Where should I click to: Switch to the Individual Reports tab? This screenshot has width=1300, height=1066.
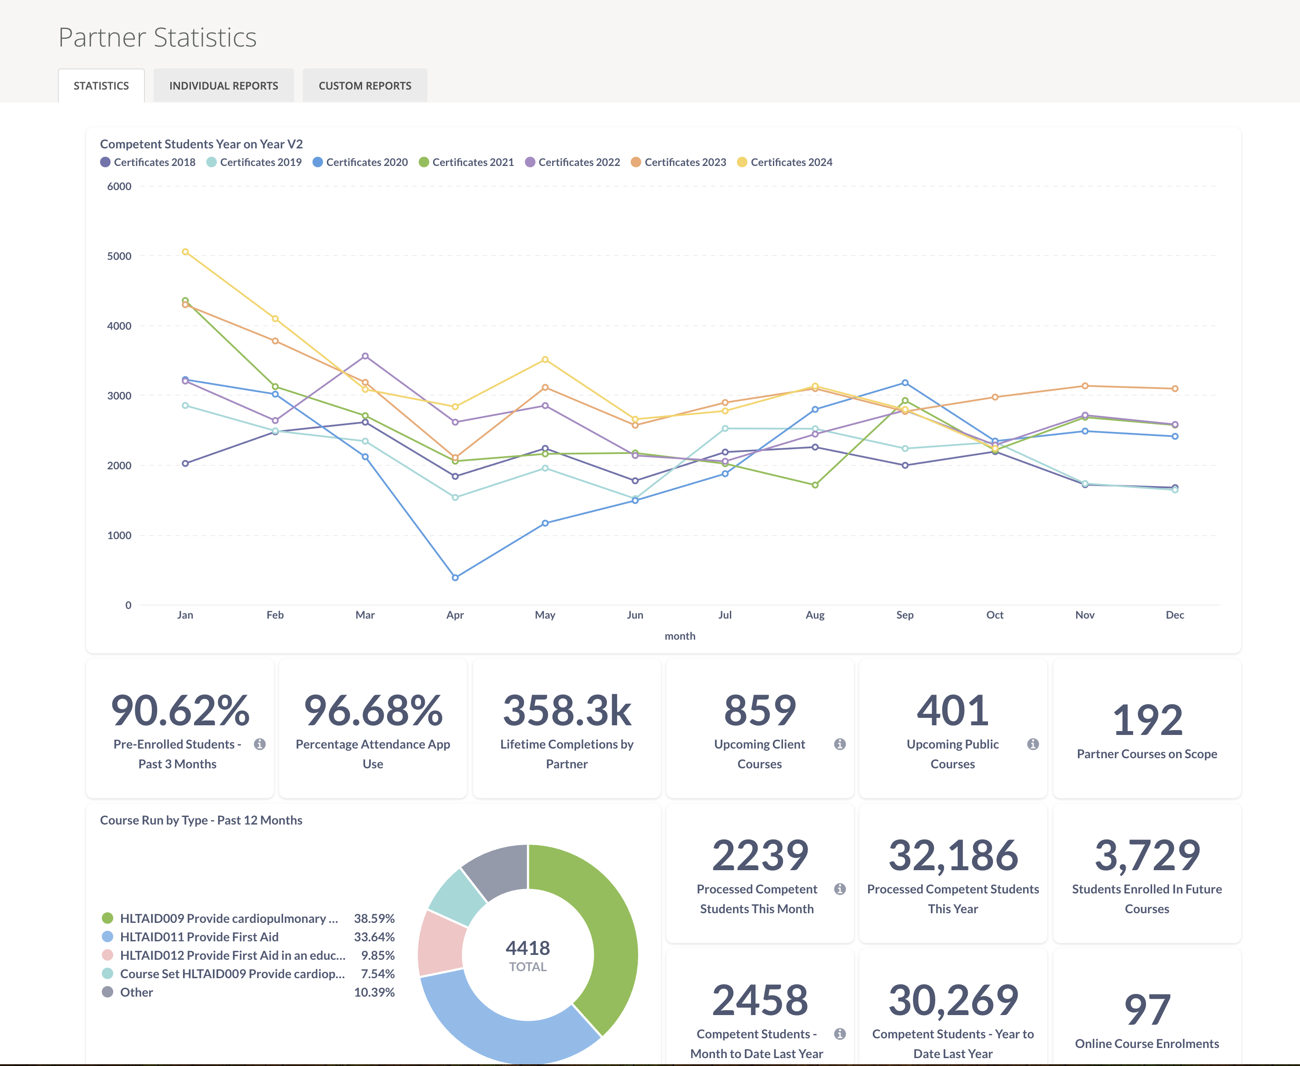[223, 85]
